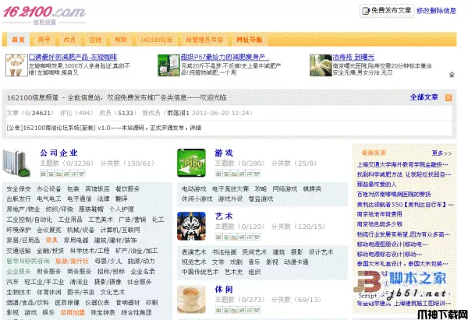Open the 给管理员写信 tab
This screenshot has width=468, height=320.
coord(204,40)
